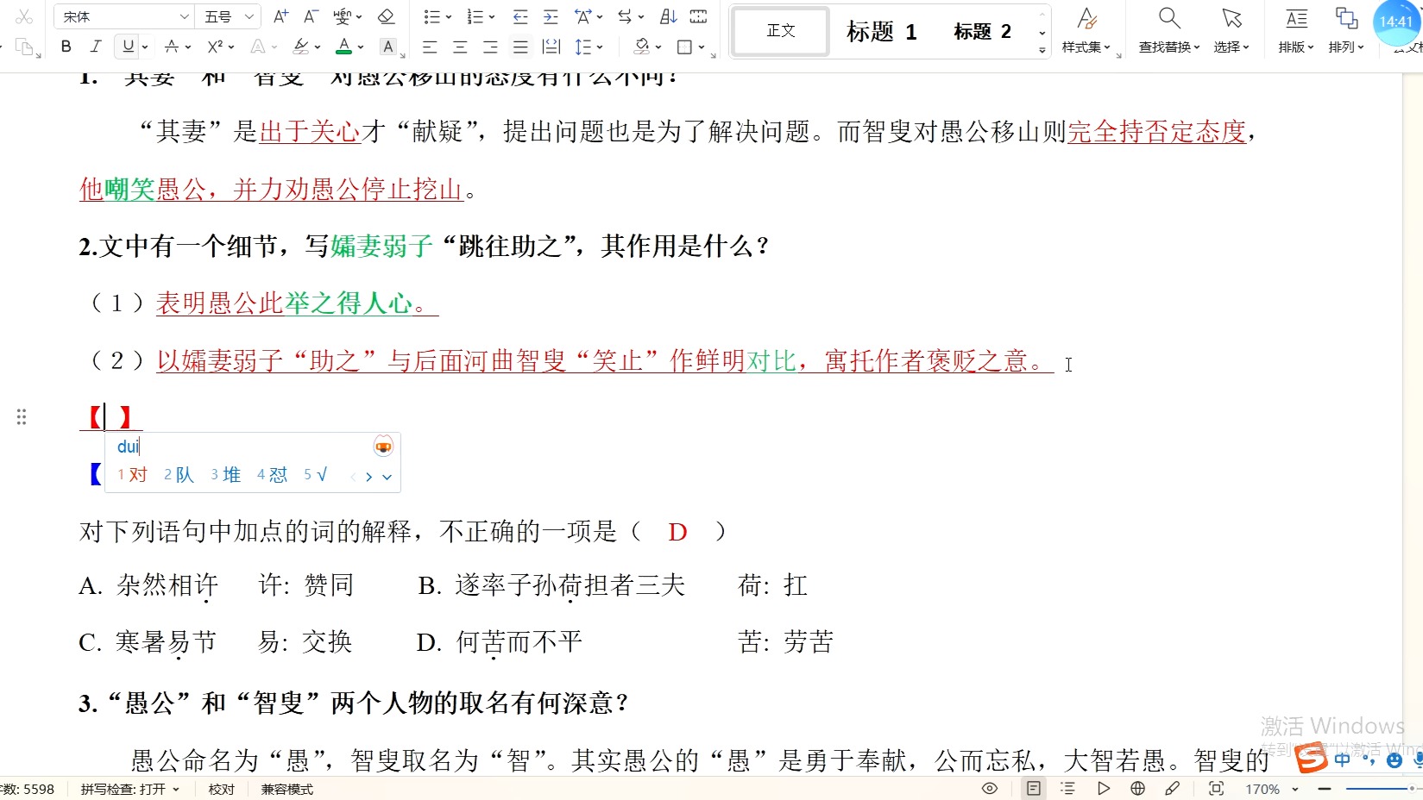
Task: Enable eye protection mode in status bar
Action: (990, 788)
